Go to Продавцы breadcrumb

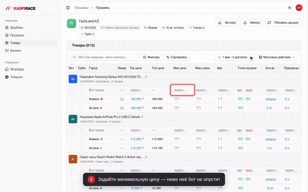coord(81,8)
